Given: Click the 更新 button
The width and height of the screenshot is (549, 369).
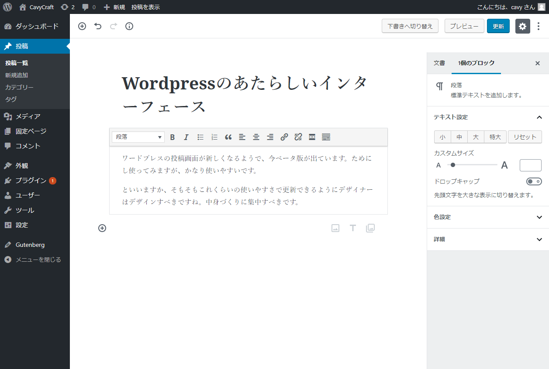Looking at the screenshot, I should (x=498, y=26).
